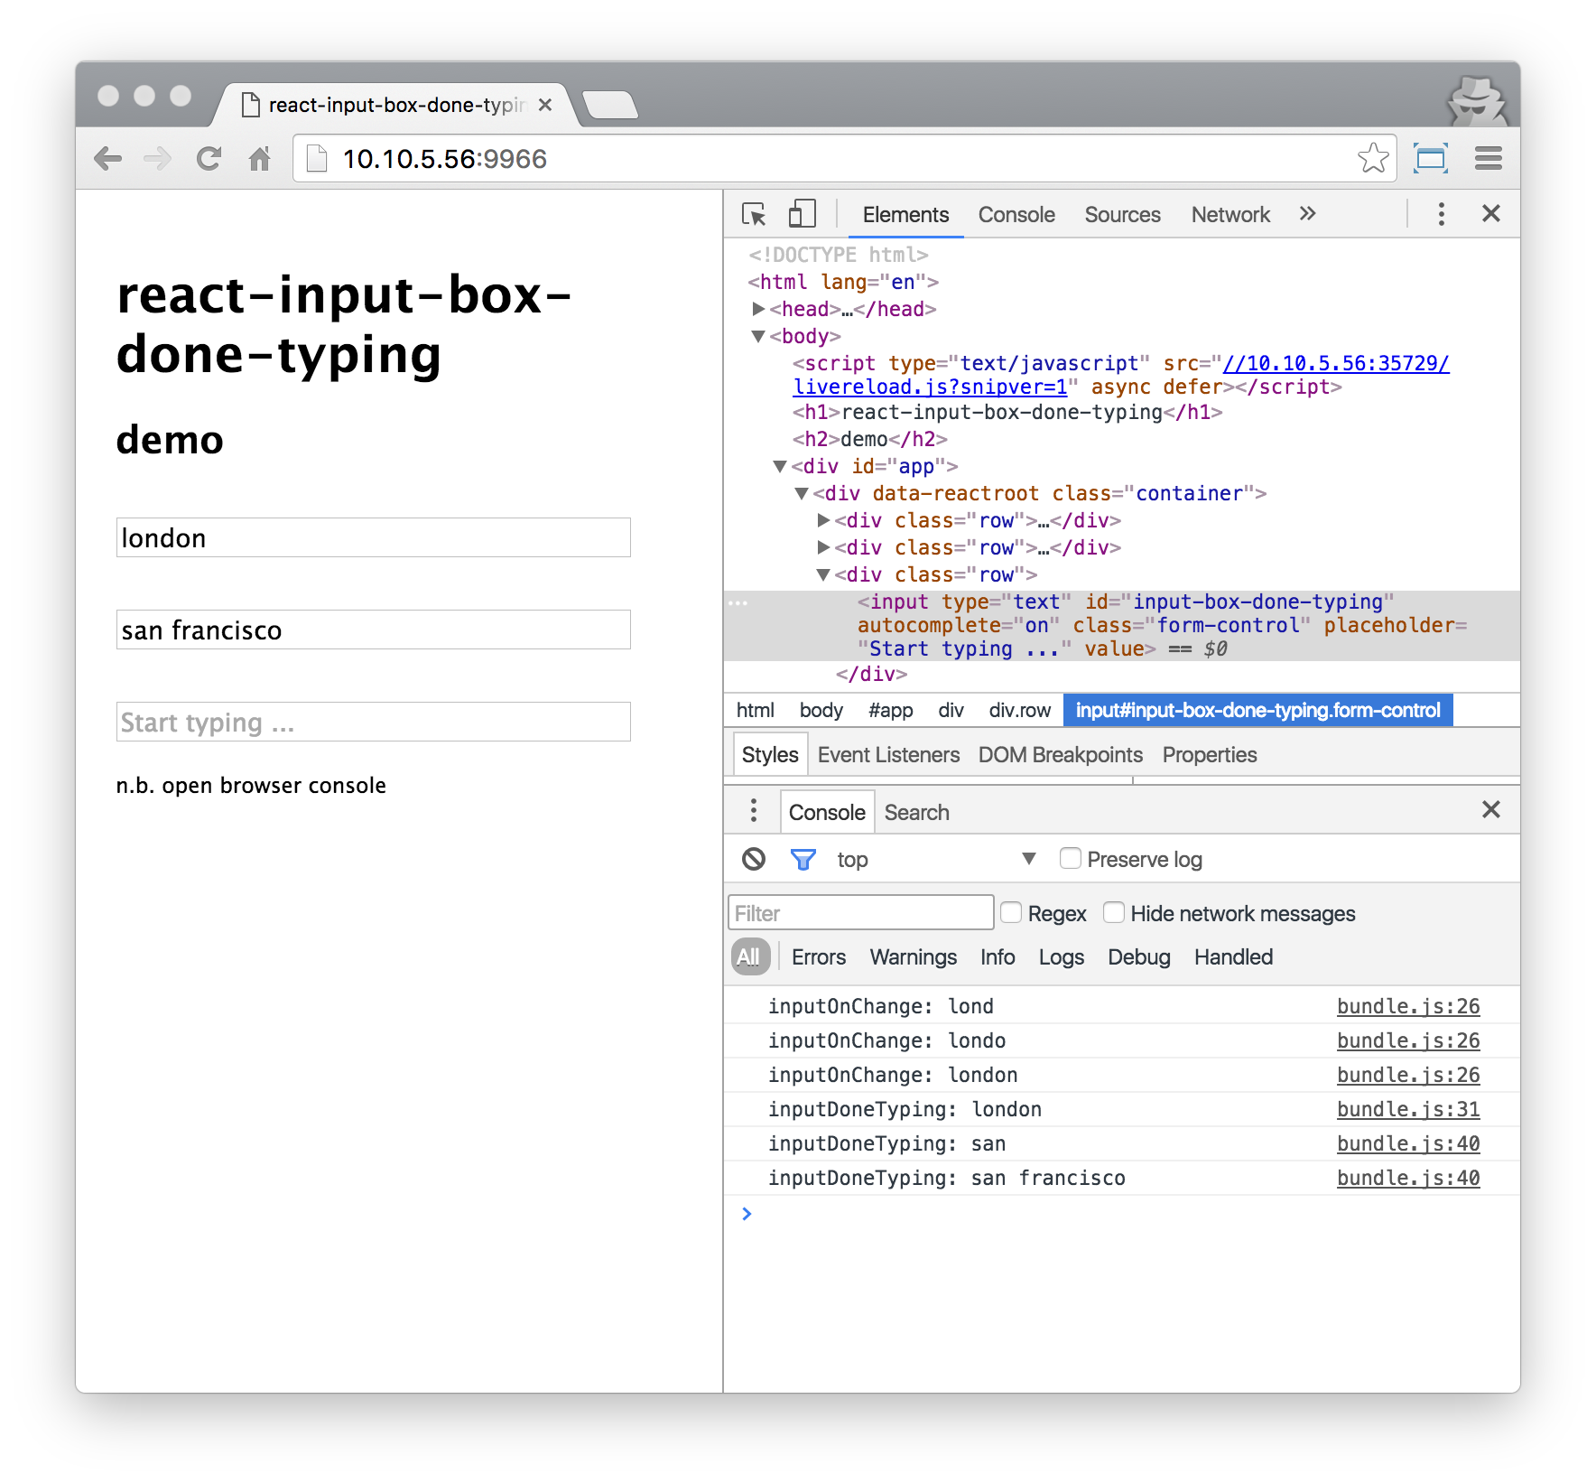Viewport: 1596px width, 1483px height.
Task: Switch to the Elements tab
Action: coord(905,215)
